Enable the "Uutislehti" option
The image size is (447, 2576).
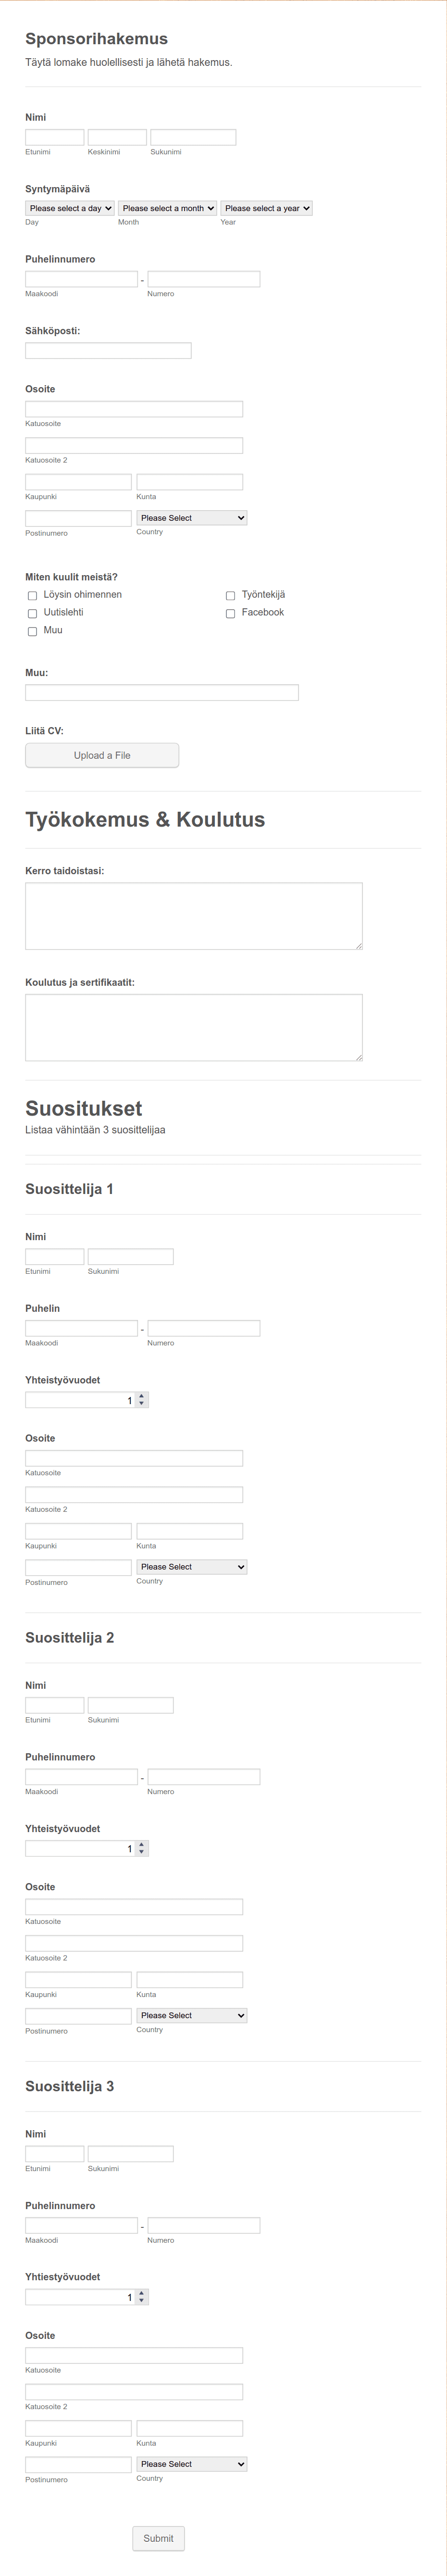(x=32, y=613)
